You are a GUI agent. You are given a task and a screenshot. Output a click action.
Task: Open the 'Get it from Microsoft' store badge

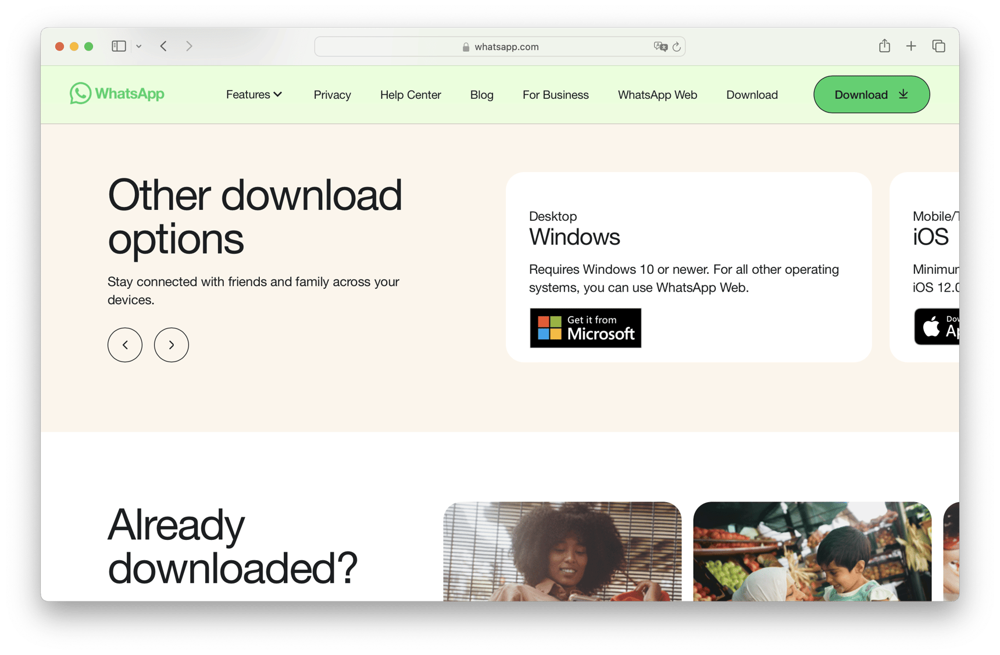coord(585,327)
